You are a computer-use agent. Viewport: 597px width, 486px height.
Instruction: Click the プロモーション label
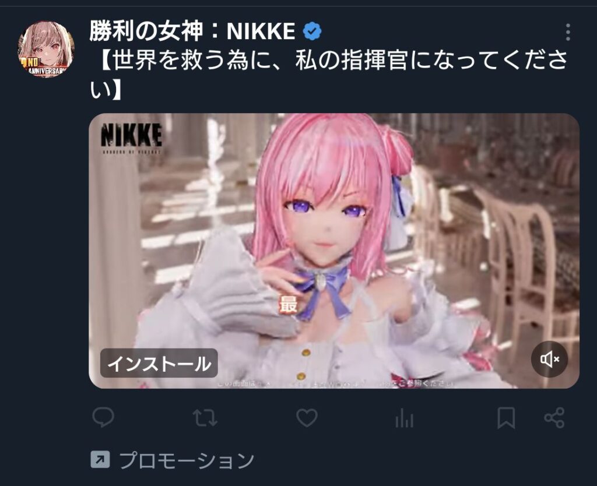[x=187, y=460]
